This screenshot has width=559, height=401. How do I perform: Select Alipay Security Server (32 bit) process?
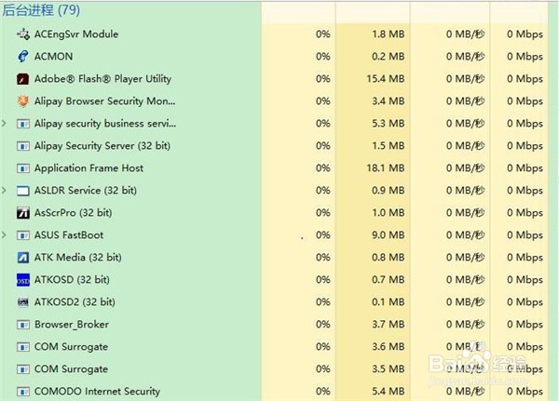point(102,146)
